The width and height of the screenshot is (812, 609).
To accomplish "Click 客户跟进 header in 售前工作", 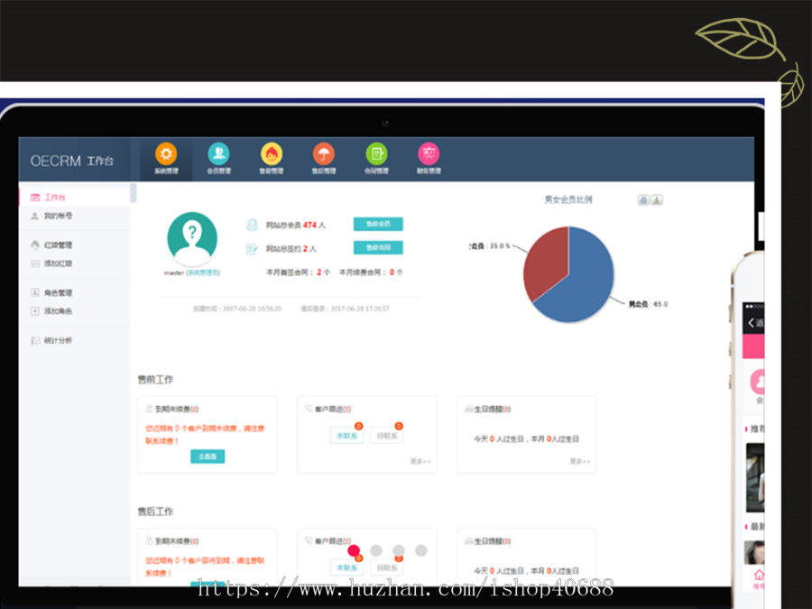I will (x=333, y=409).
